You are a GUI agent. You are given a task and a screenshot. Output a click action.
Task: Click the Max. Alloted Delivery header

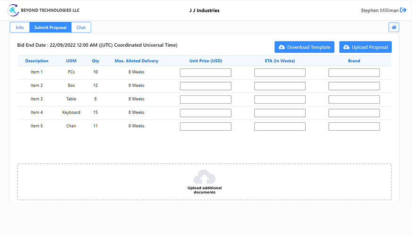(x=137, y=61)
